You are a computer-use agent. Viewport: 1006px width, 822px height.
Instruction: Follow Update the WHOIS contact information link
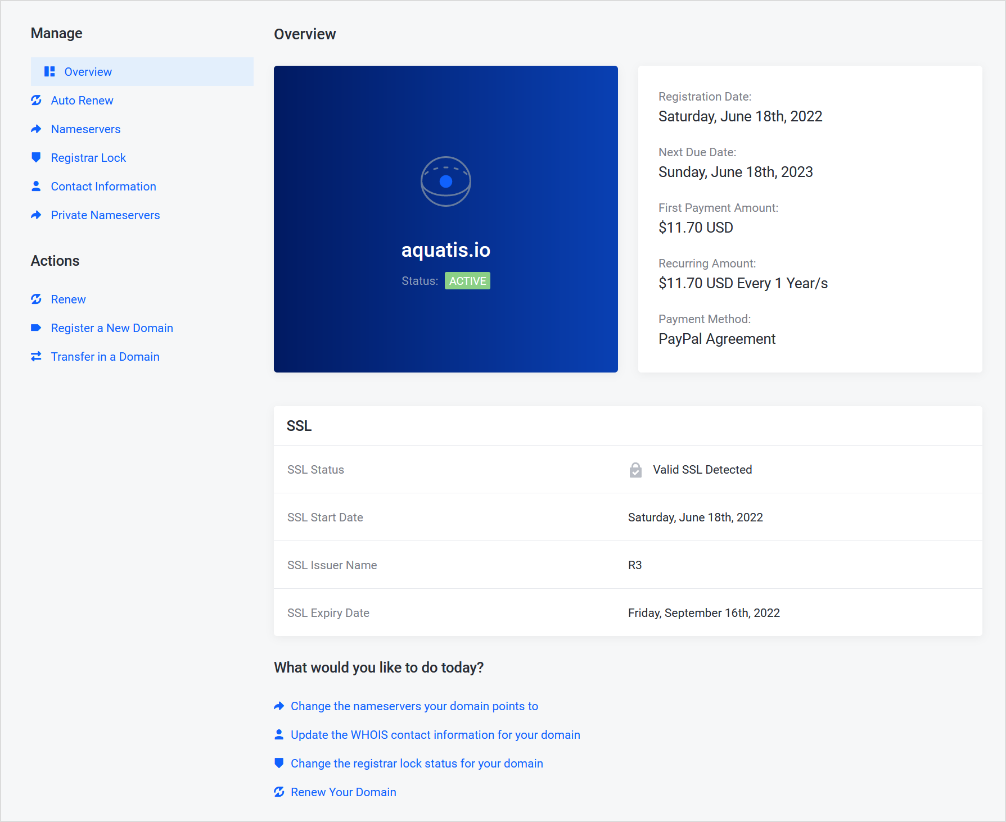tap(435, 734)
